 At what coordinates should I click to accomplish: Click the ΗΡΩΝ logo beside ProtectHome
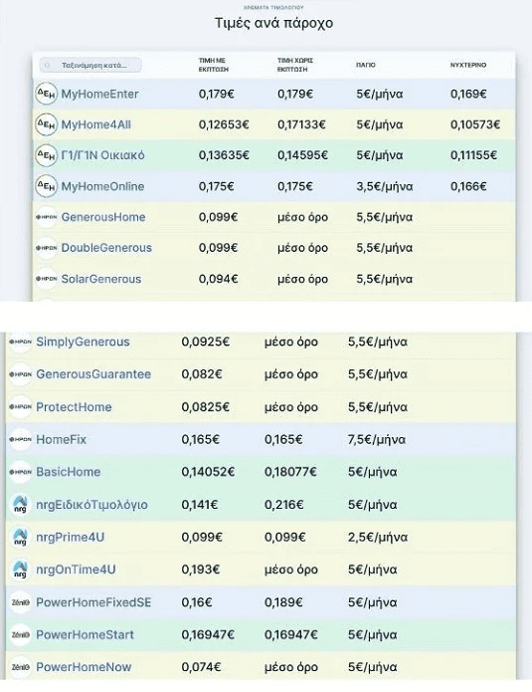20,407
